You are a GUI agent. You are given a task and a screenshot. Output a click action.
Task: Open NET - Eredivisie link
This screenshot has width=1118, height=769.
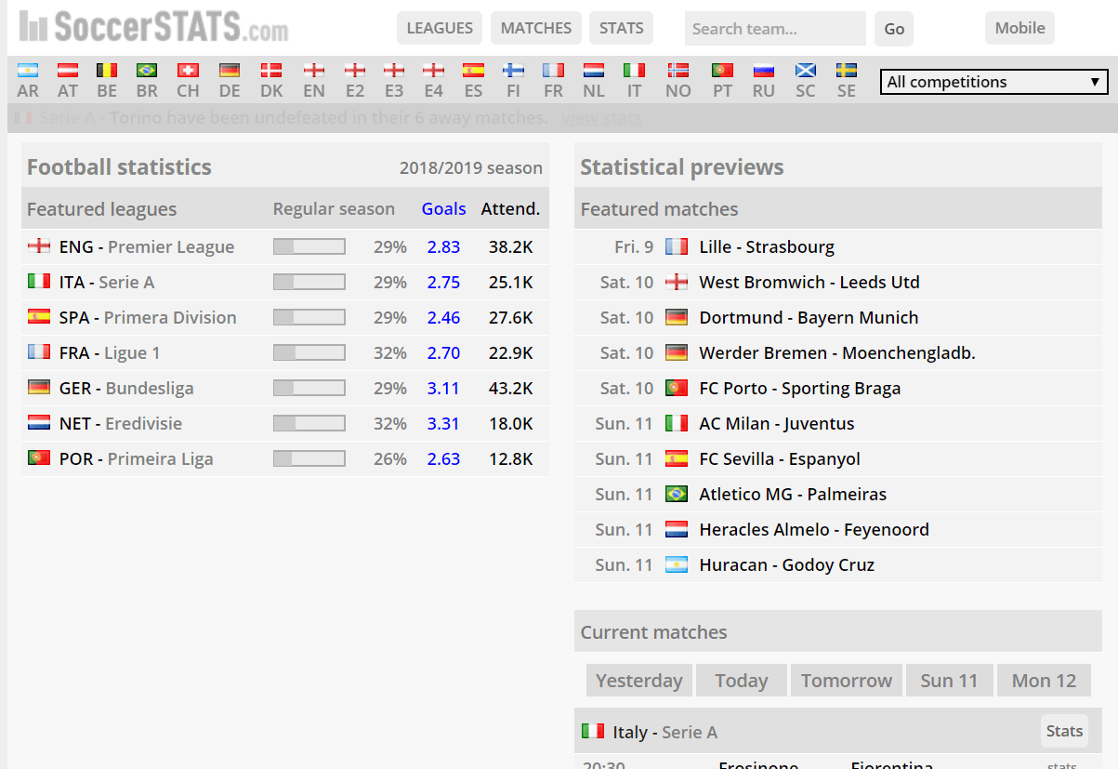[x=121, y=423]
